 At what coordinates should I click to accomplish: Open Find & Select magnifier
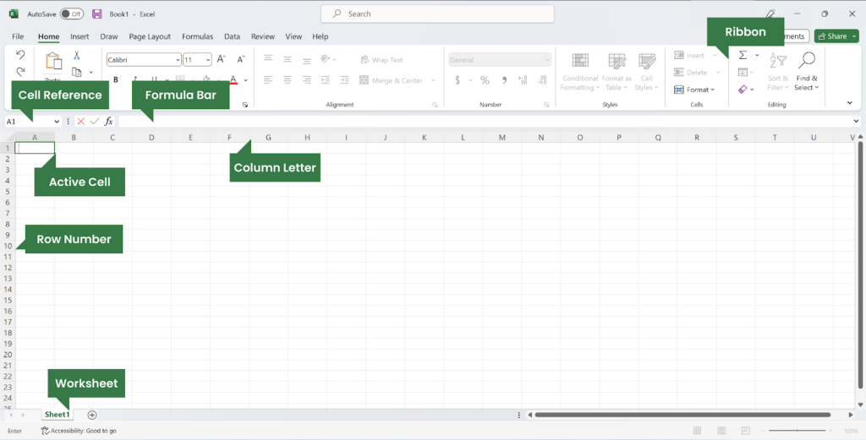coord(806,68)
